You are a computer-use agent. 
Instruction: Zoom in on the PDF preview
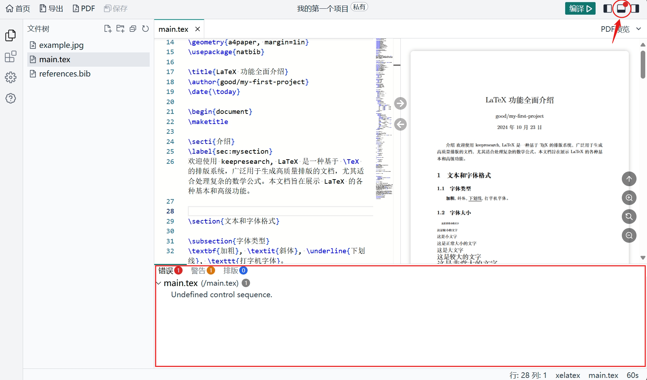point(629,198)
